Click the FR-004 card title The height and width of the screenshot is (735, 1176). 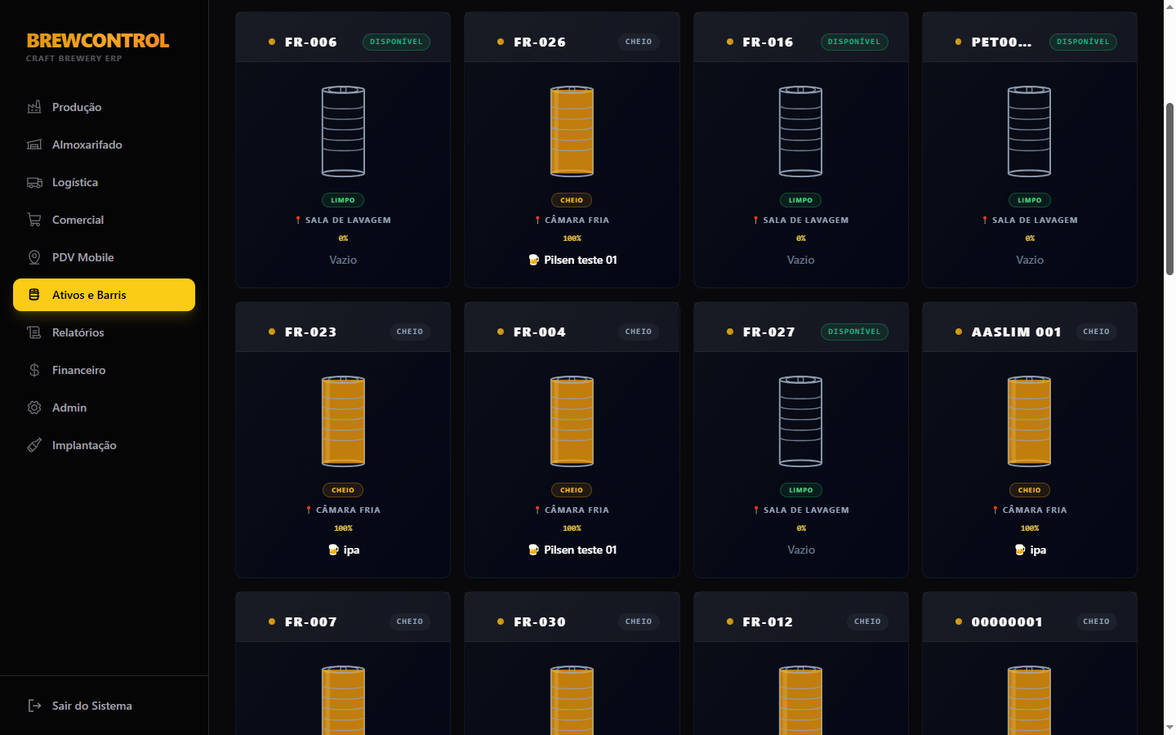(540, 332)
